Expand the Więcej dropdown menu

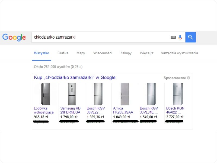[146, 53]
